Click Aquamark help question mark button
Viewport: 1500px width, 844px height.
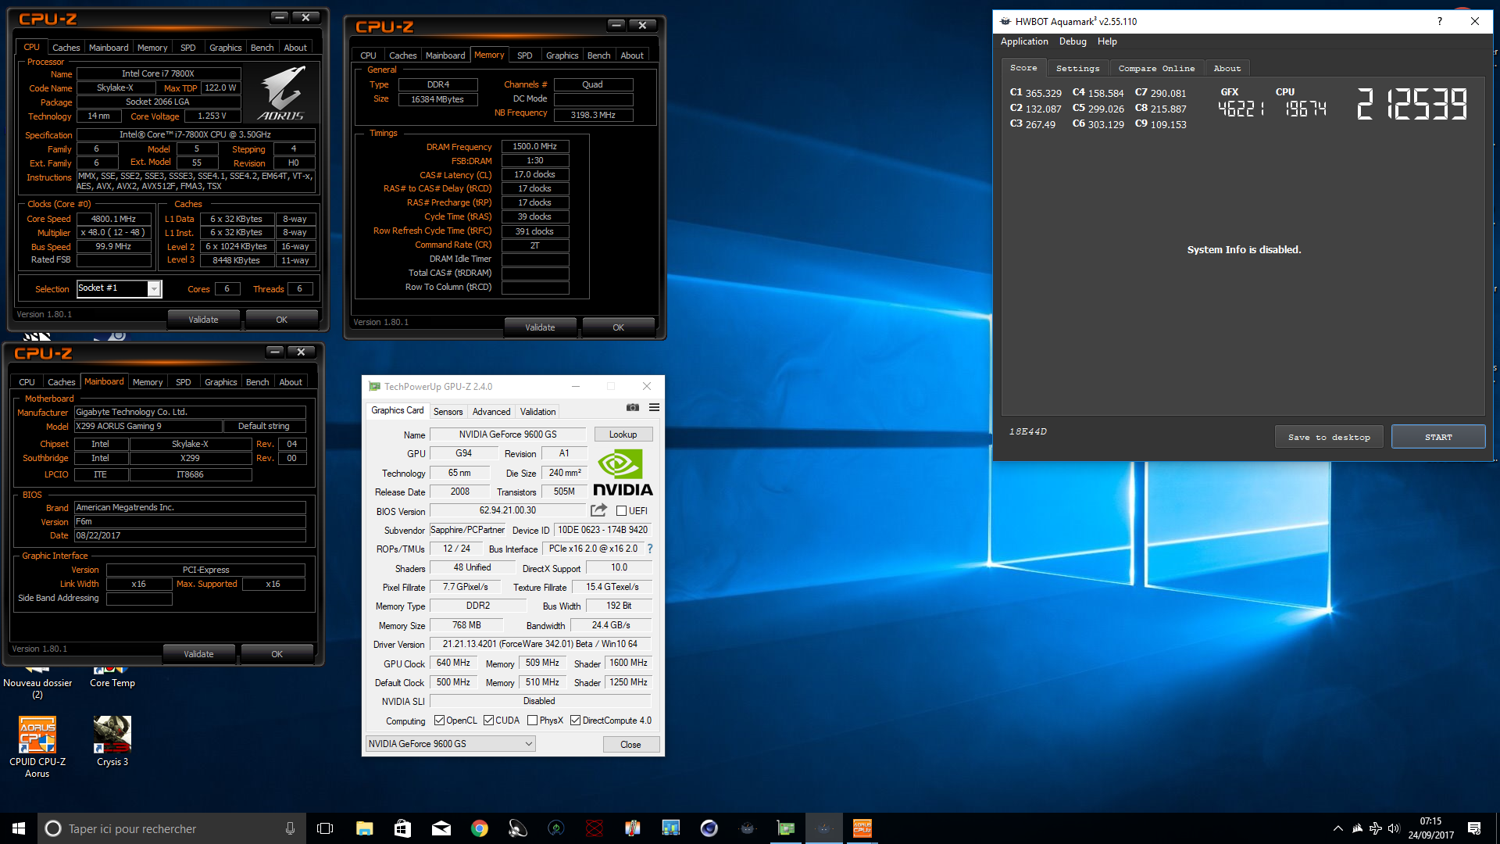coord(1439,21)
